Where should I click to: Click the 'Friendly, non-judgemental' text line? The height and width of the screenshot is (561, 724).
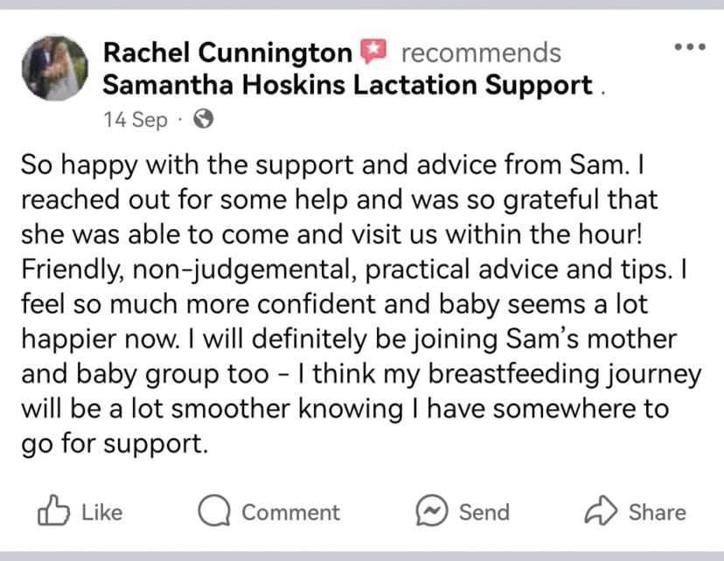click(354, 270)
